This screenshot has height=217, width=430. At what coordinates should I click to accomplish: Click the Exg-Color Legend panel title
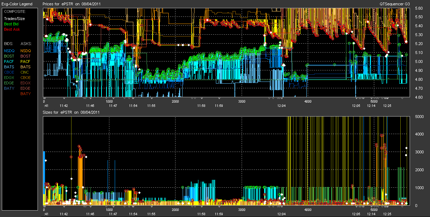tap(17, 4)
